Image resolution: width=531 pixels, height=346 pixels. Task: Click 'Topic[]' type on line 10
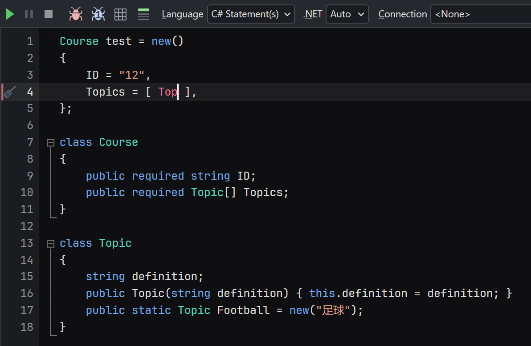point(213,193)
